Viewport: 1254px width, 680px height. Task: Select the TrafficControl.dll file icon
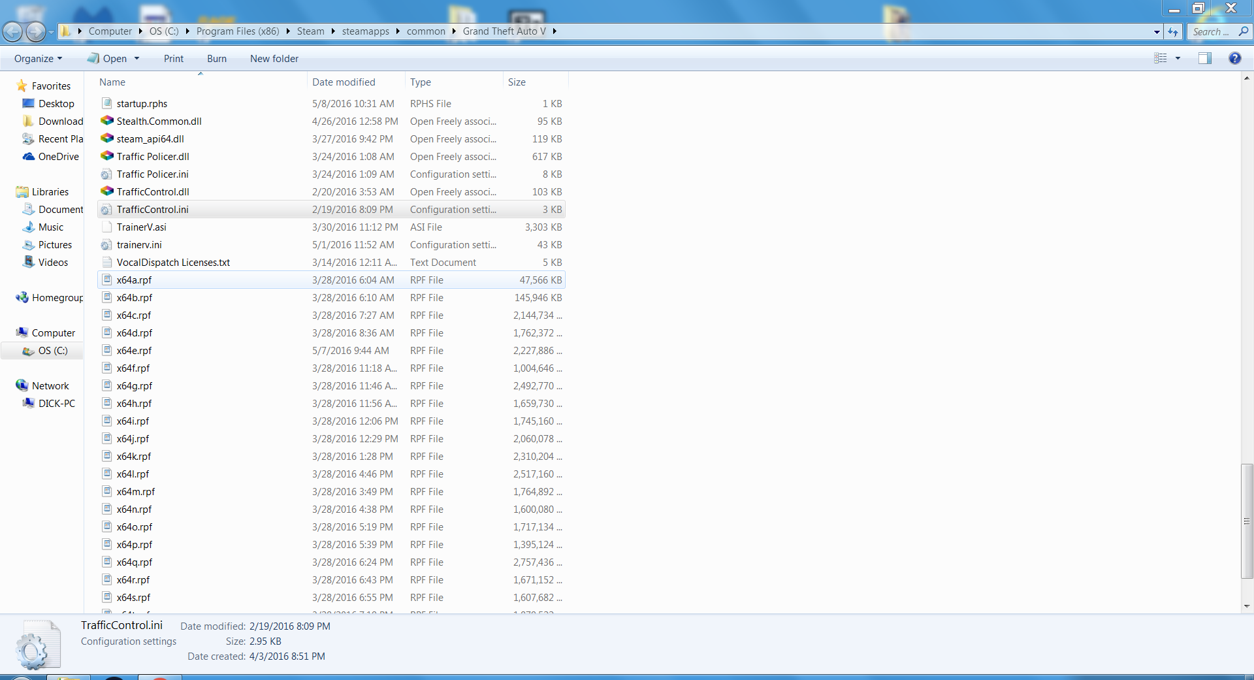107,191
